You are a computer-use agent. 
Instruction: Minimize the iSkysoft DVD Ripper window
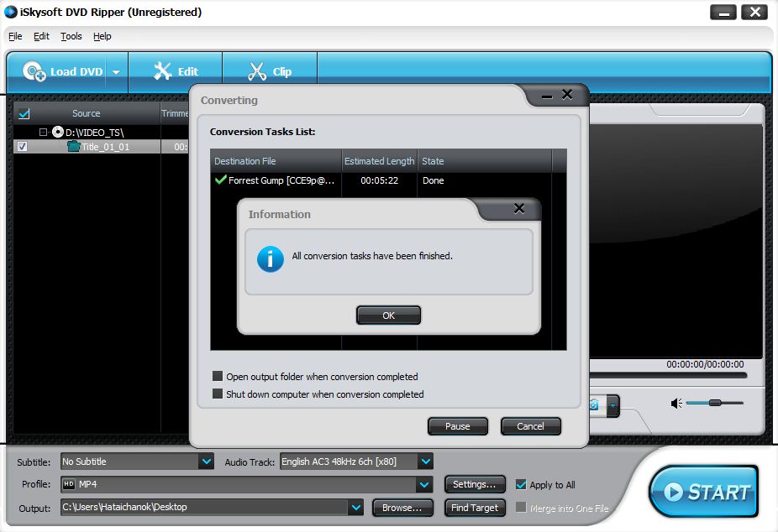[723, 13]
